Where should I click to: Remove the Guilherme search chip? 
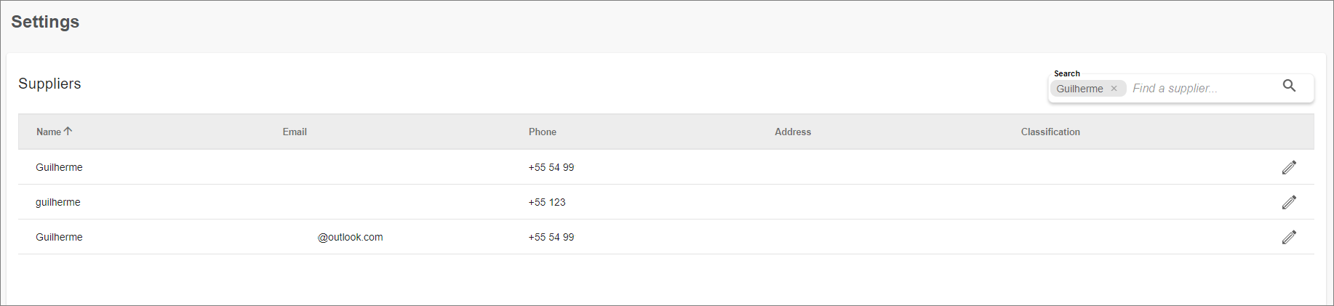pyautogui.click(x=1114, y=89)
